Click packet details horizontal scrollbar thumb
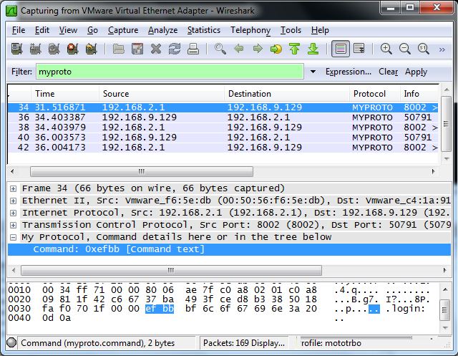 point(172,270)
